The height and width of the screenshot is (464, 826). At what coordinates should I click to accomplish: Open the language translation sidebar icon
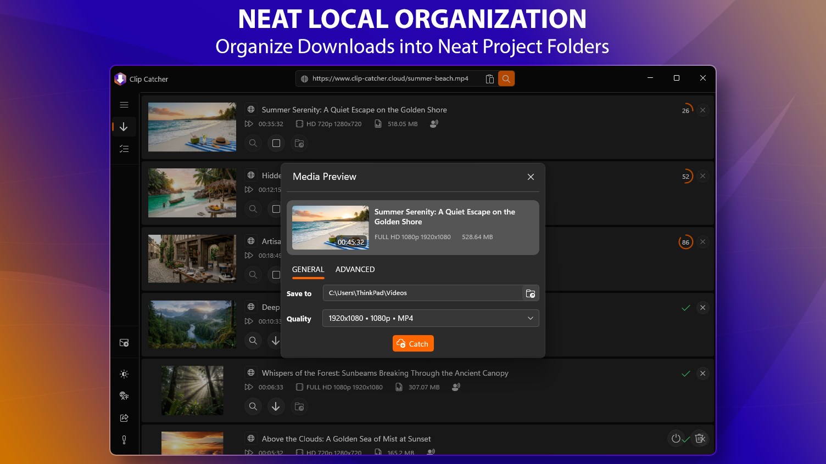(x=124, y=396)
